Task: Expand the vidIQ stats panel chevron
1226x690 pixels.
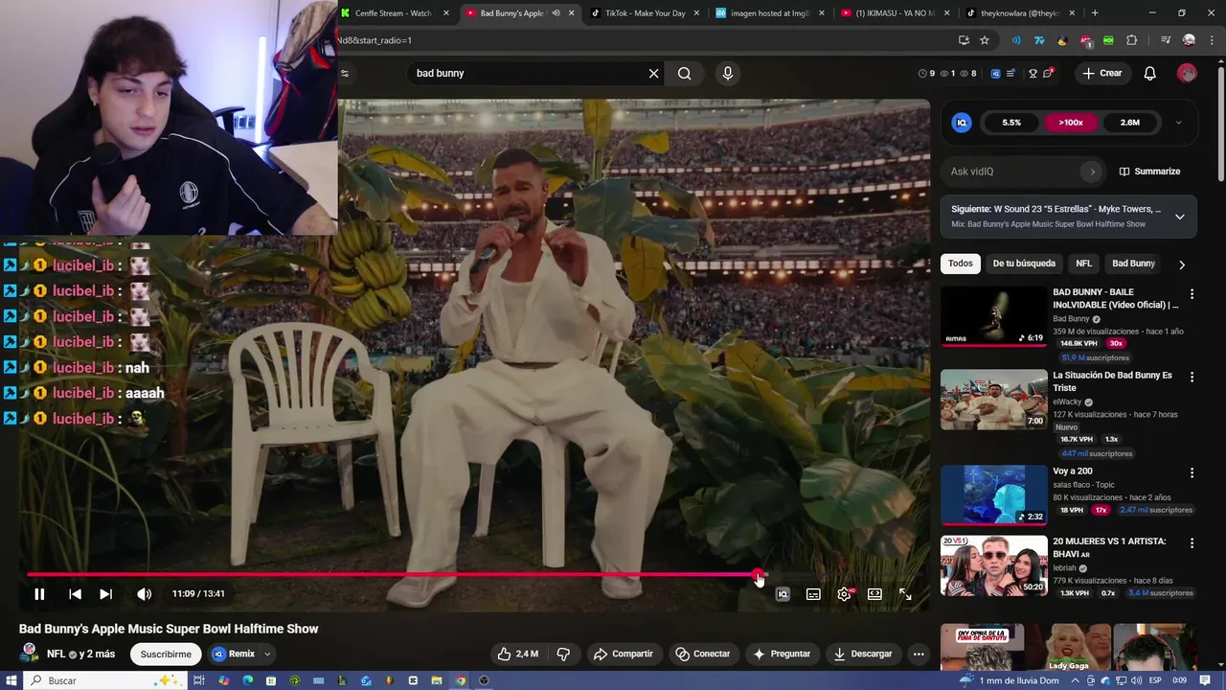Action: tap(1178, 123)
